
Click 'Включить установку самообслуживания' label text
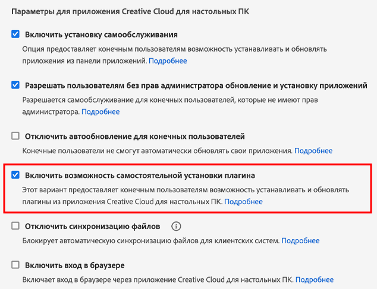[101, 34]
